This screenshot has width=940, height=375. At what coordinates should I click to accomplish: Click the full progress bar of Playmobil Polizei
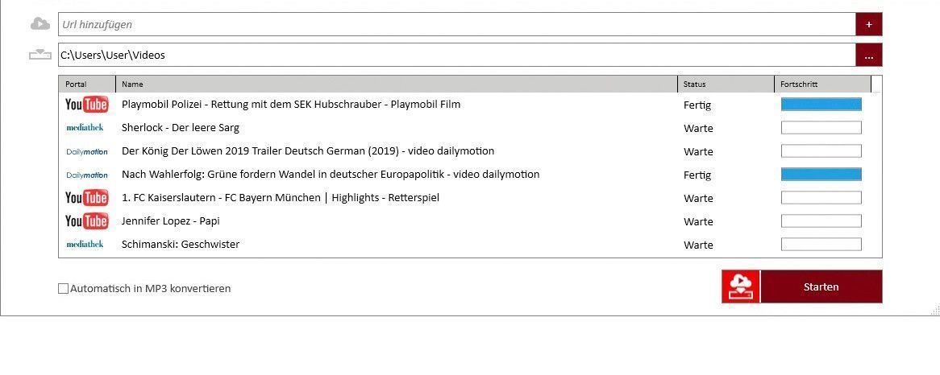coord(821,105)
